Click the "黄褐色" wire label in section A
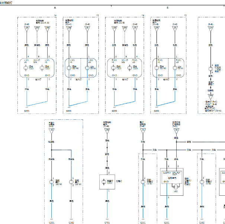Viewport: 225px width, 224px height. pyautogui.click(x=37, y=45)
